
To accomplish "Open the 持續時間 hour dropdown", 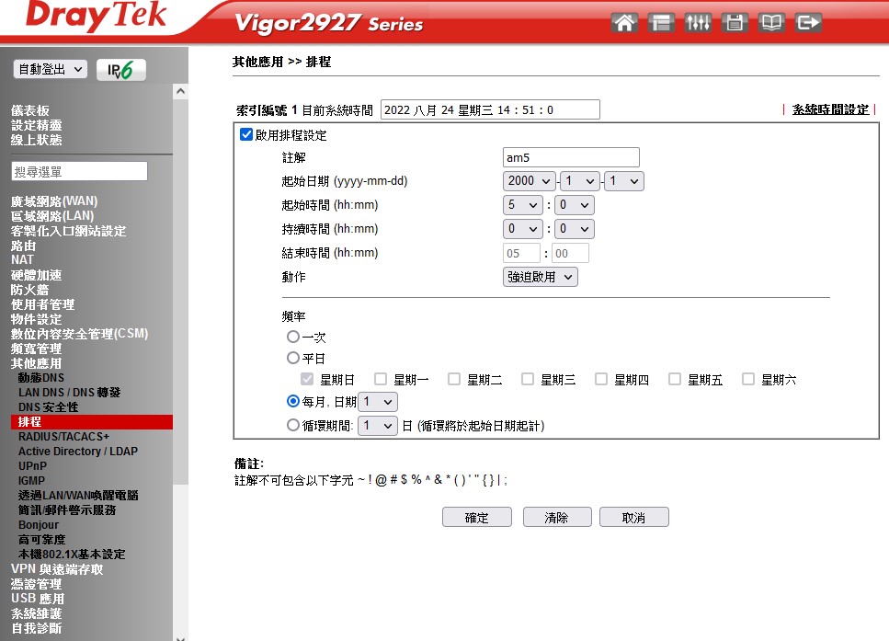I will (x=523, y=229).
